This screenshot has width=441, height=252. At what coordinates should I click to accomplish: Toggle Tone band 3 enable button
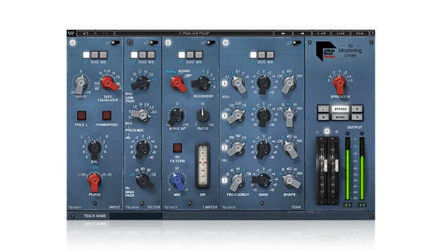(x=224, y=115)
